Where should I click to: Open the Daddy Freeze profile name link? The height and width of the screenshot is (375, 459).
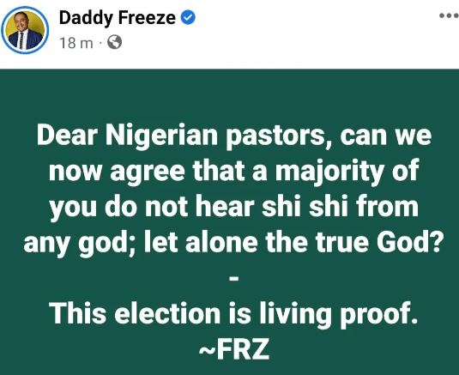point(118,17)
